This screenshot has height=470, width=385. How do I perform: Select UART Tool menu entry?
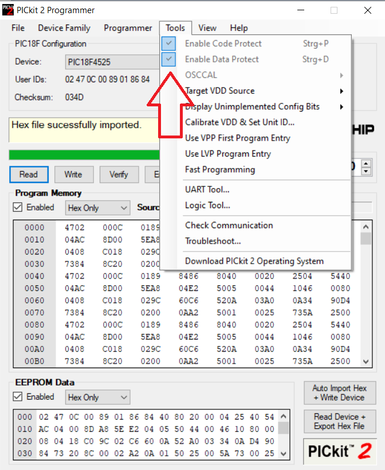[x=207, y=190]
